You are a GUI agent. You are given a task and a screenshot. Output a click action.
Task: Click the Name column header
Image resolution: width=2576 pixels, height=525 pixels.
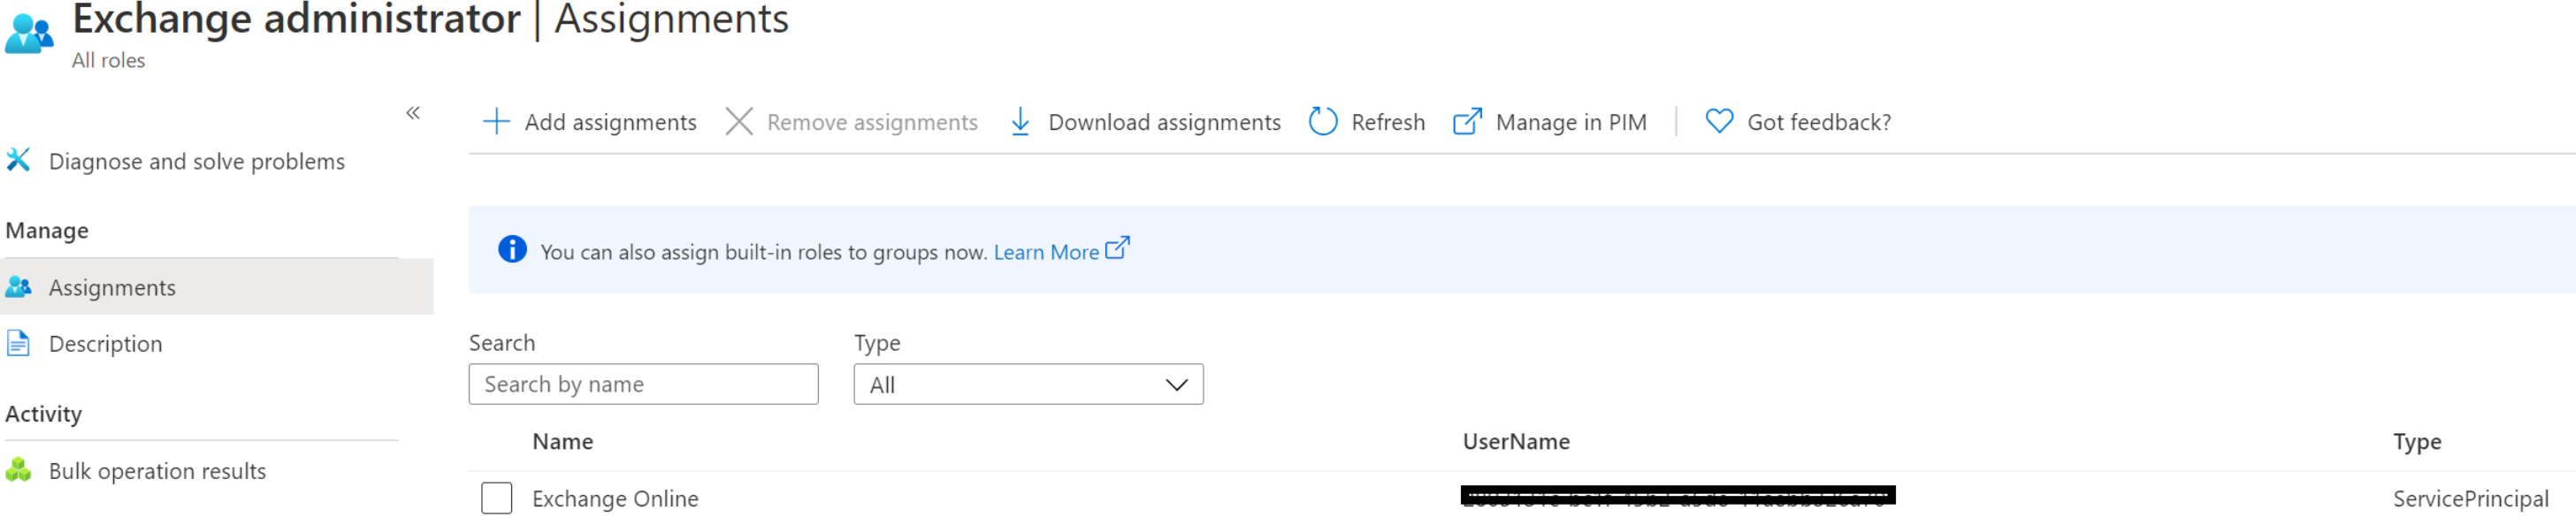point(562,442)
